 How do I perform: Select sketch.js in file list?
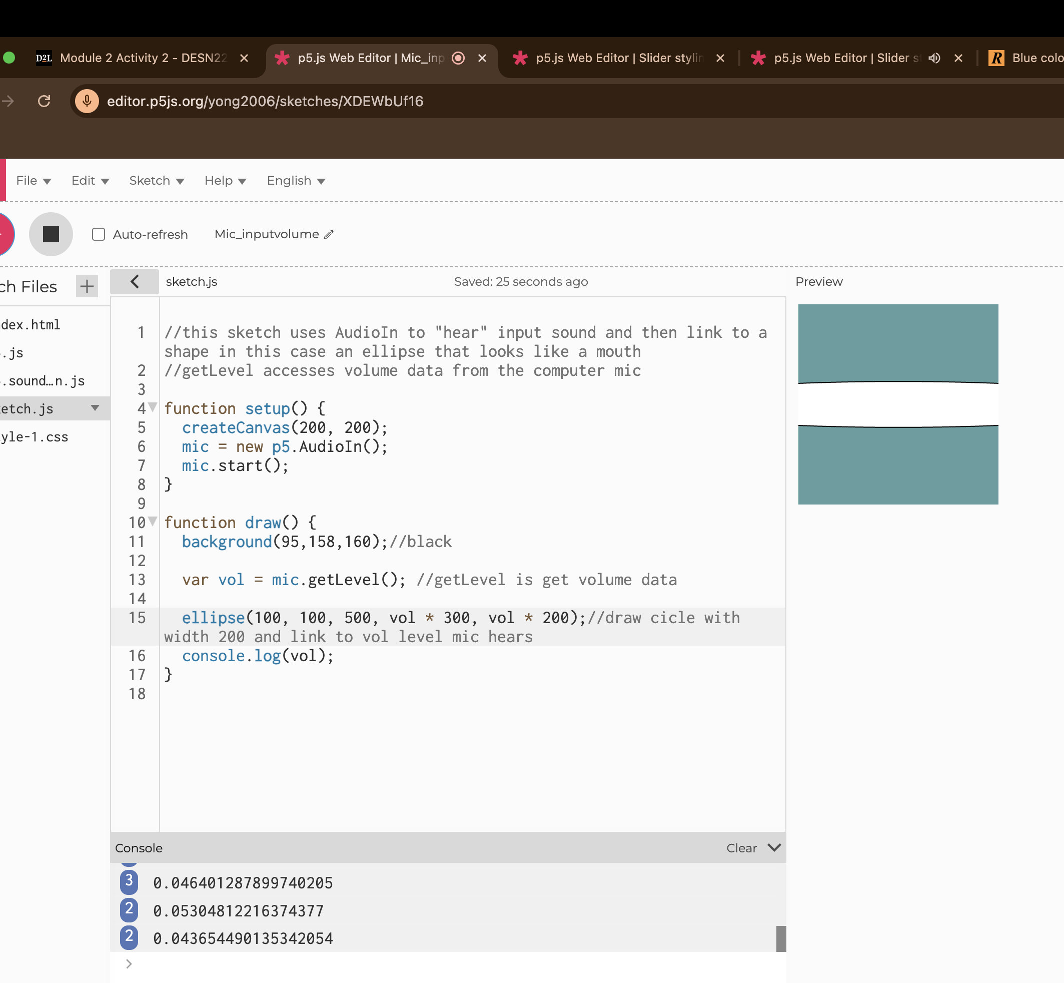coord(28,408)
